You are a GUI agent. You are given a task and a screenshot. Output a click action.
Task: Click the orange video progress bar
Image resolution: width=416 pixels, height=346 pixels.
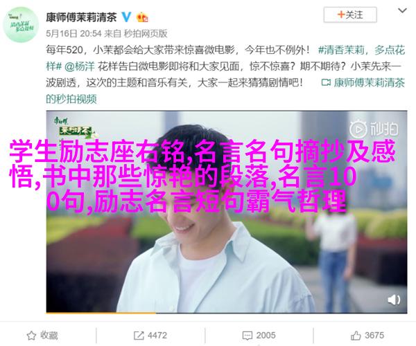click(x=101, y=313)
